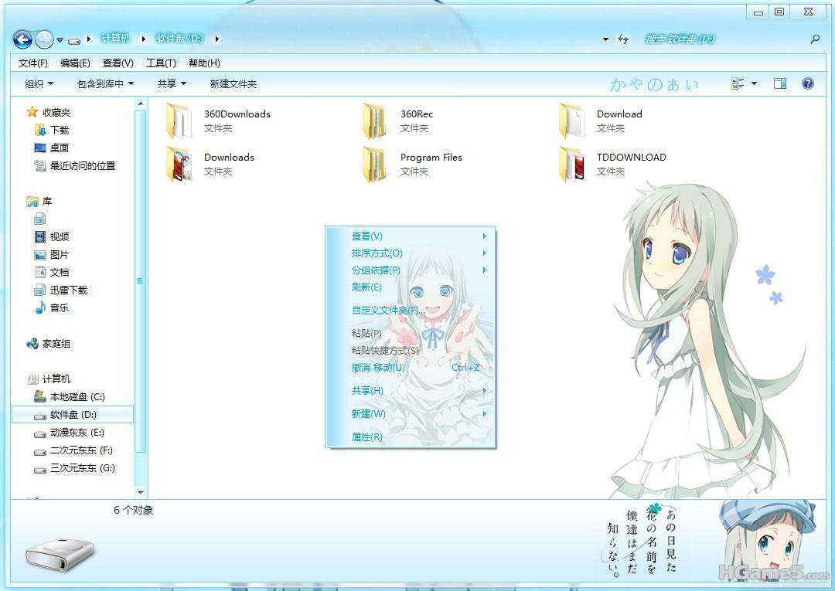Select the Download folder icon

pyautogui.click(x=571, y=121)
